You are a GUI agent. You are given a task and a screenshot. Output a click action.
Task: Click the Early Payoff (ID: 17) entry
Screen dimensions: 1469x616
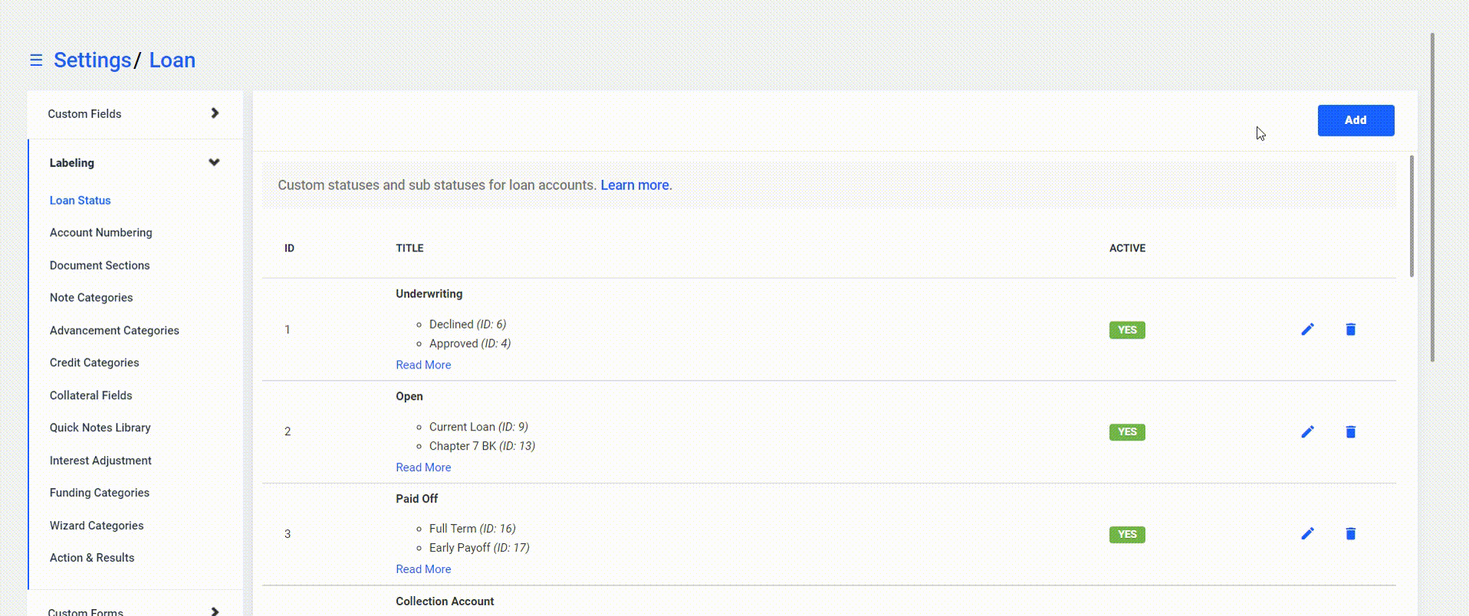479,548
